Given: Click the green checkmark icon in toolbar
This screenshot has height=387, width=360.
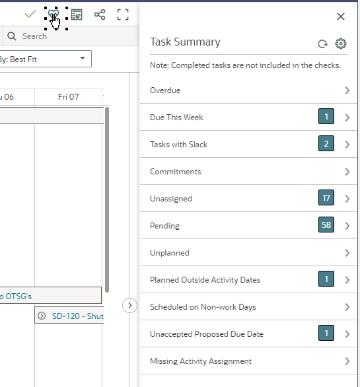Looking at the screenshot, I should 30,15.
